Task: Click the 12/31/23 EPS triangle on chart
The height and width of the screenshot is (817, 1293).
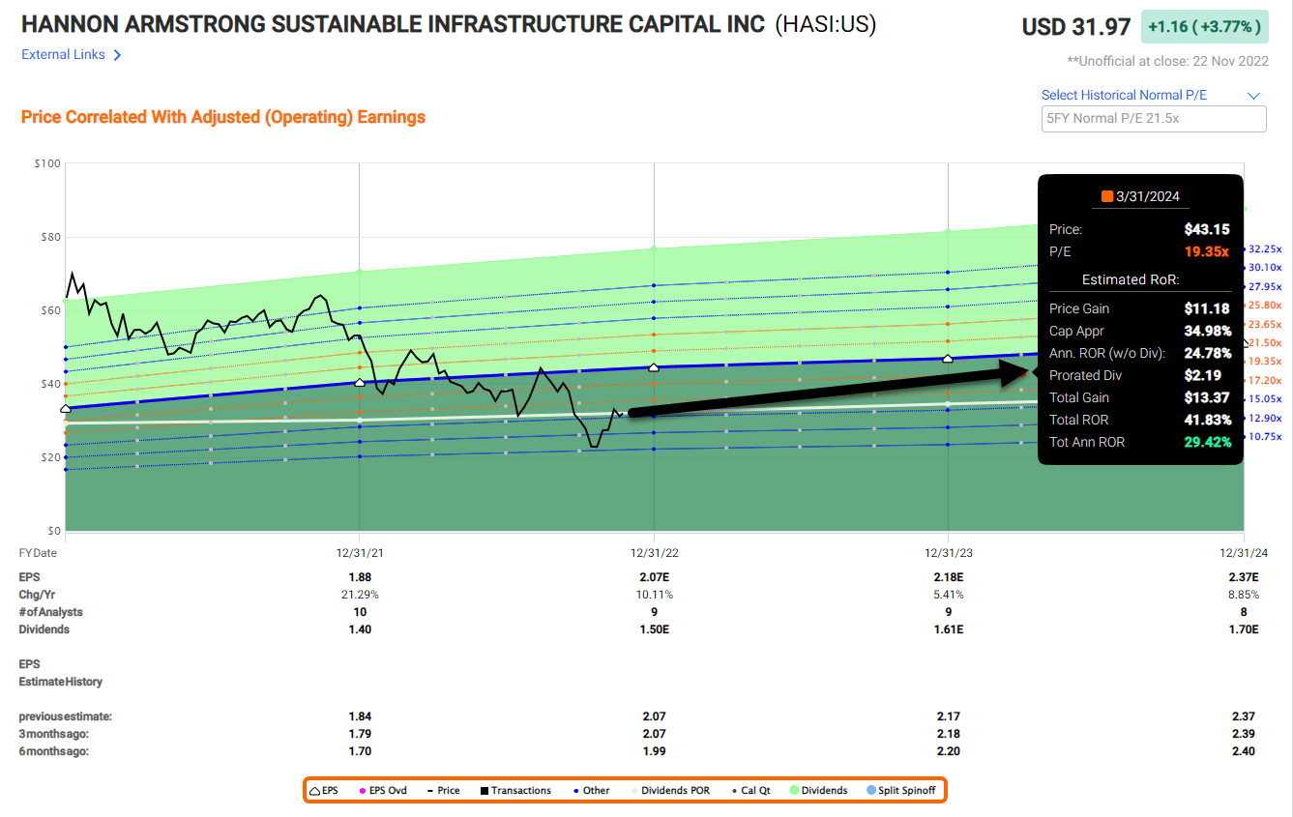Action: tap(948, 358)
